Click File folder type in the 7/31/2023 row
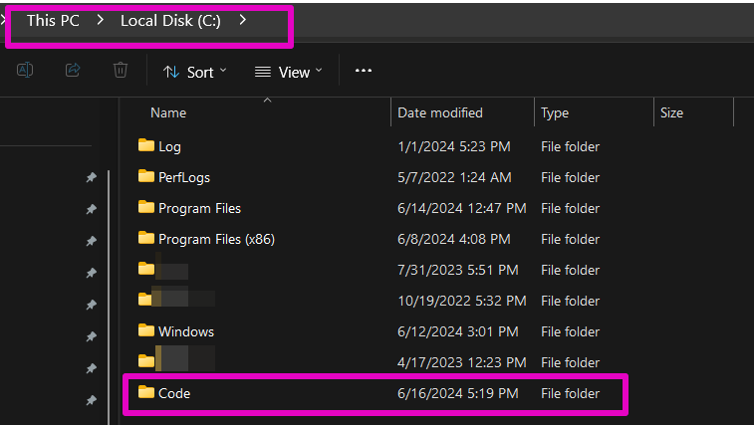 point(571,270)
